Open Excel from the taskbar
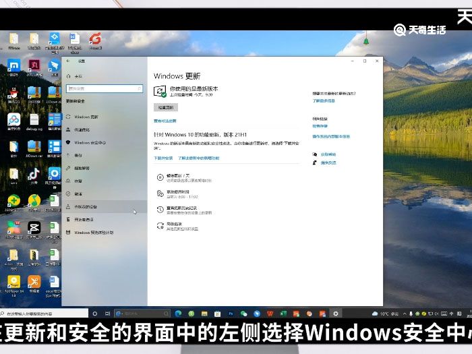 283,314
